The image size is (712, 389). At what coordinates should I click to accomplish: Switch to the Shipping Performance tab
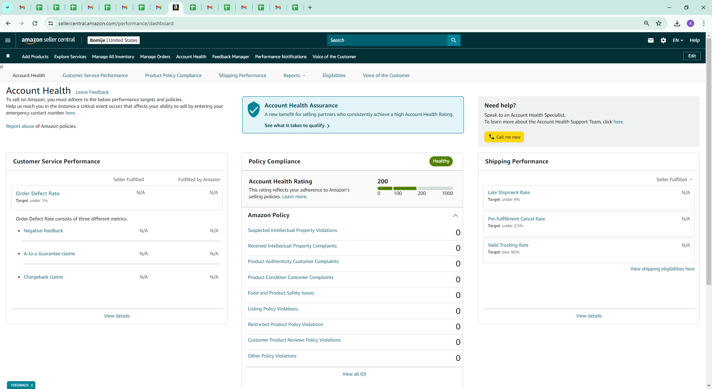click(242, 76)
